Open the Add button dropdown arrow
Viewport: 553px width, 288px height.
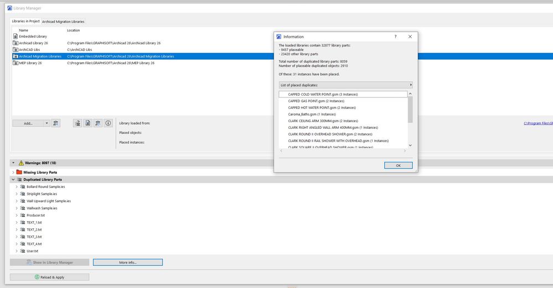pyautogui.click(x=46, y=123)
